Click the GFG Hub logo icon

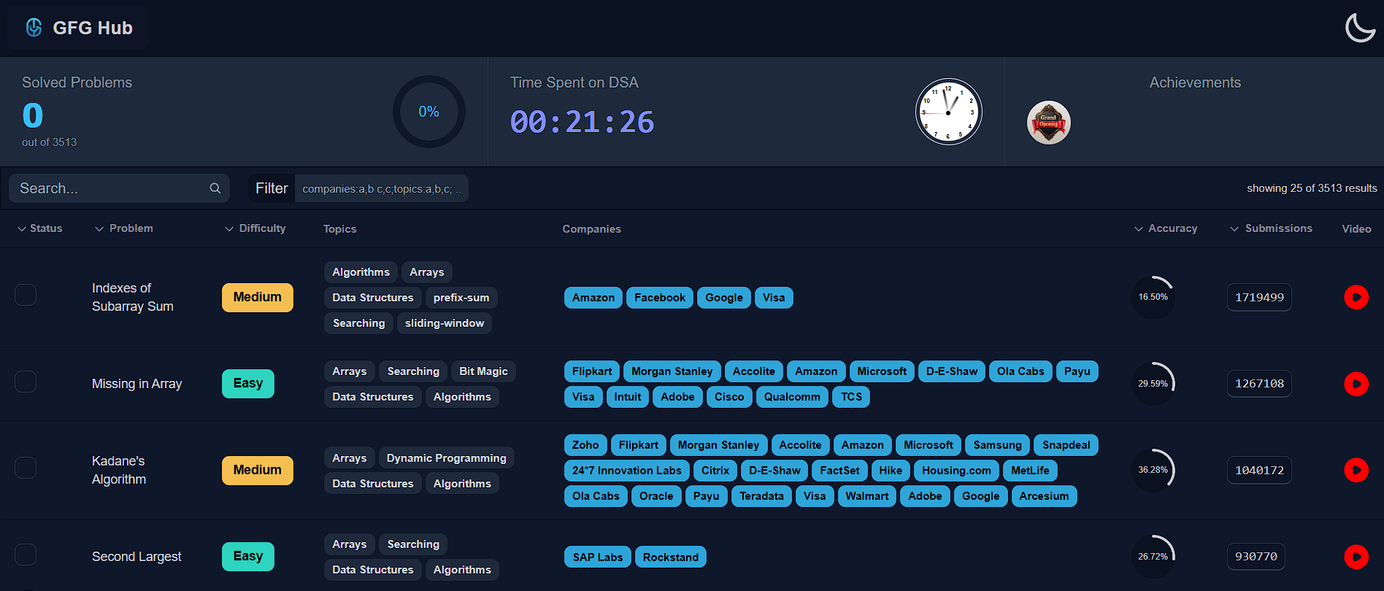[x=34, y=28]
